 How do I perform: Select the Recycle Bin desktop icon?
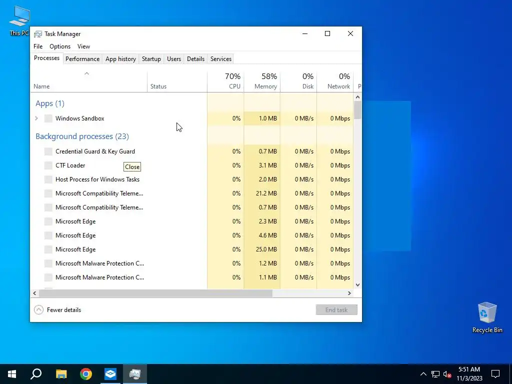(487, 317)
